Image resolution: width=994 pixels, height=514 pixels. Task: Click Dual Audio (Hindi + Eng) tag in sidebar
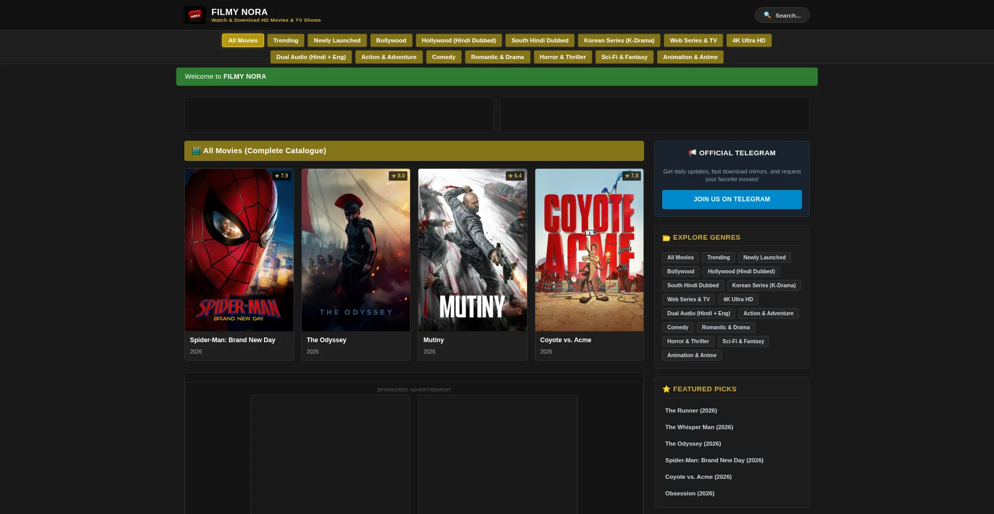698,313
